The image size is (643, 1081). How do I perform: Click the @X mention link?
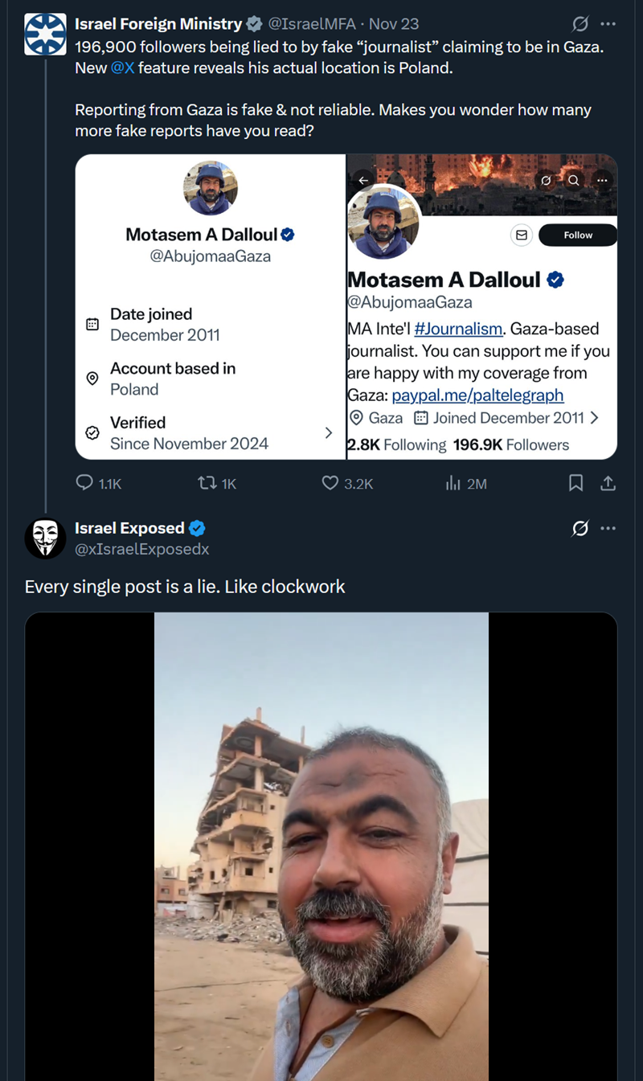(122, 68)
